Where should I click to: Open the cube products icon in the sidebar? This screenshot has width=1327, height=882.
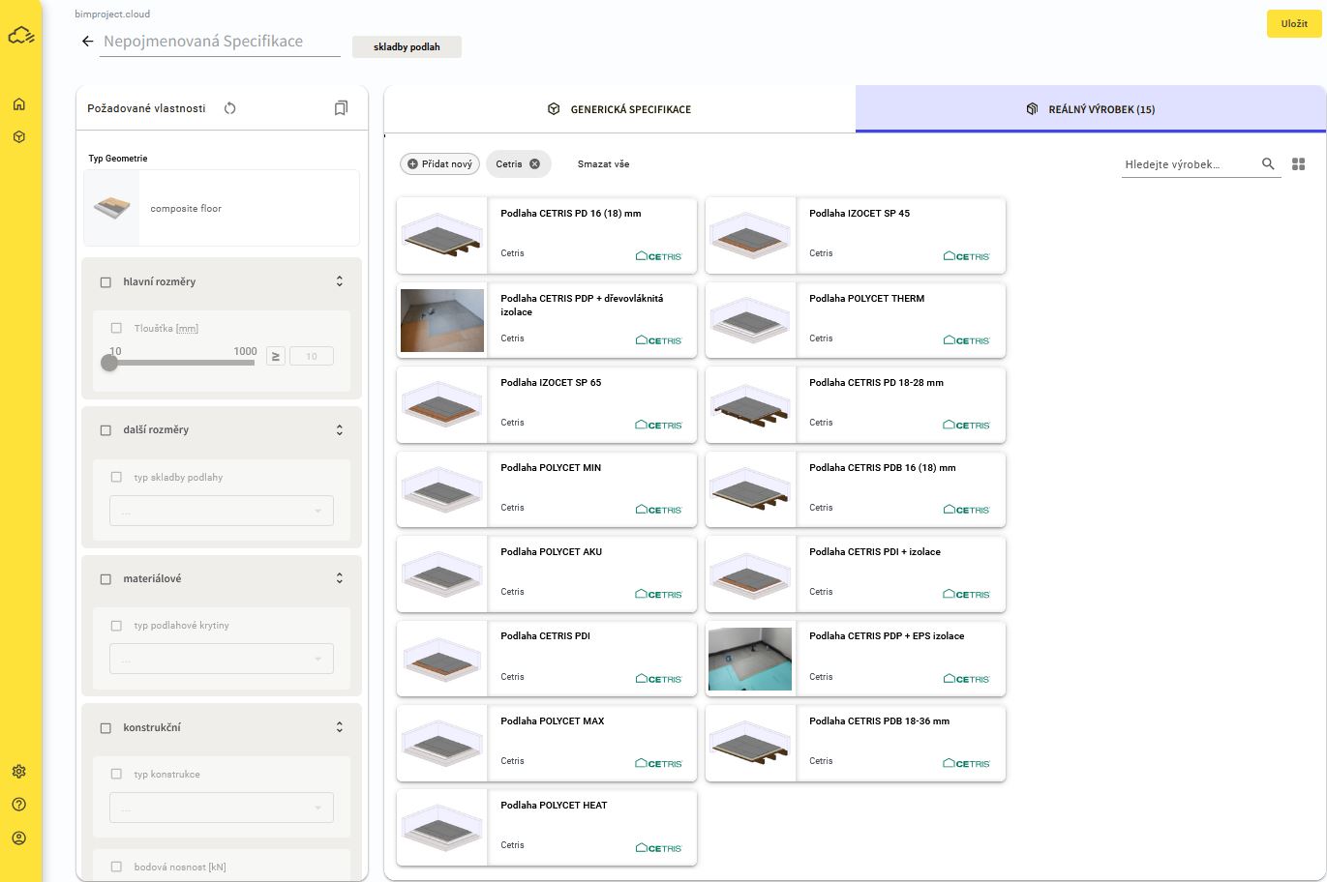click(x=19, y=137)
